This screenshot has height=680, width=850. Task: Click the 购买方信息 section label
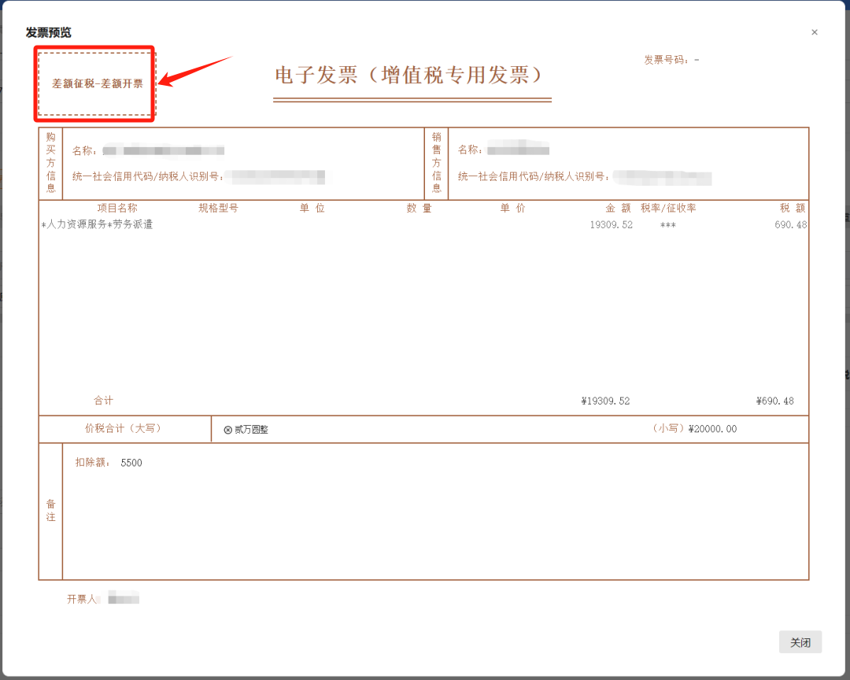coord(50,162)
